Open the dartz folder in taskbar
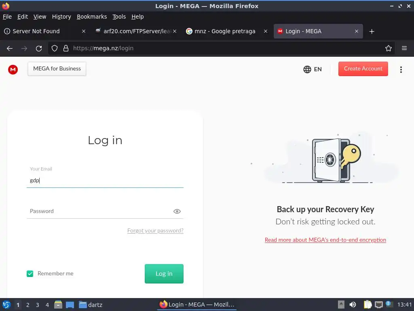Image resolution: width=414 pixels, height=311 pixels. coord(90,305)
